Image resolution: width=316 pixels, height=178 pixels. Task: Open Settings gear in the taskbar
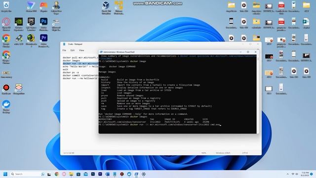(x=144, y=174)
